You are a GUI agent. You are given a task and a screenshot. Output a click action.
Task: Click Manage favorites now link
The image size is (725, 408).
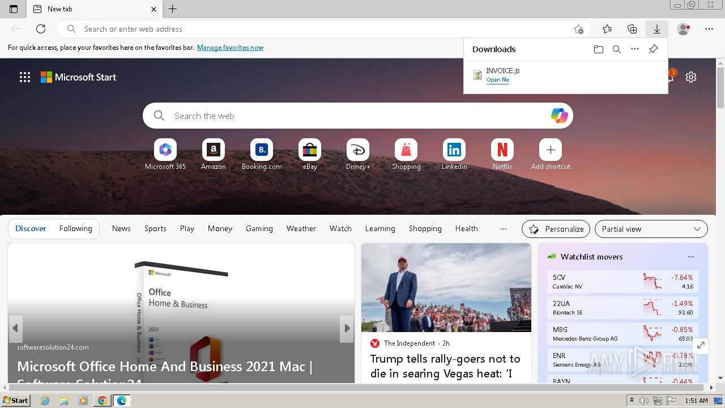[x=230, y=48]
